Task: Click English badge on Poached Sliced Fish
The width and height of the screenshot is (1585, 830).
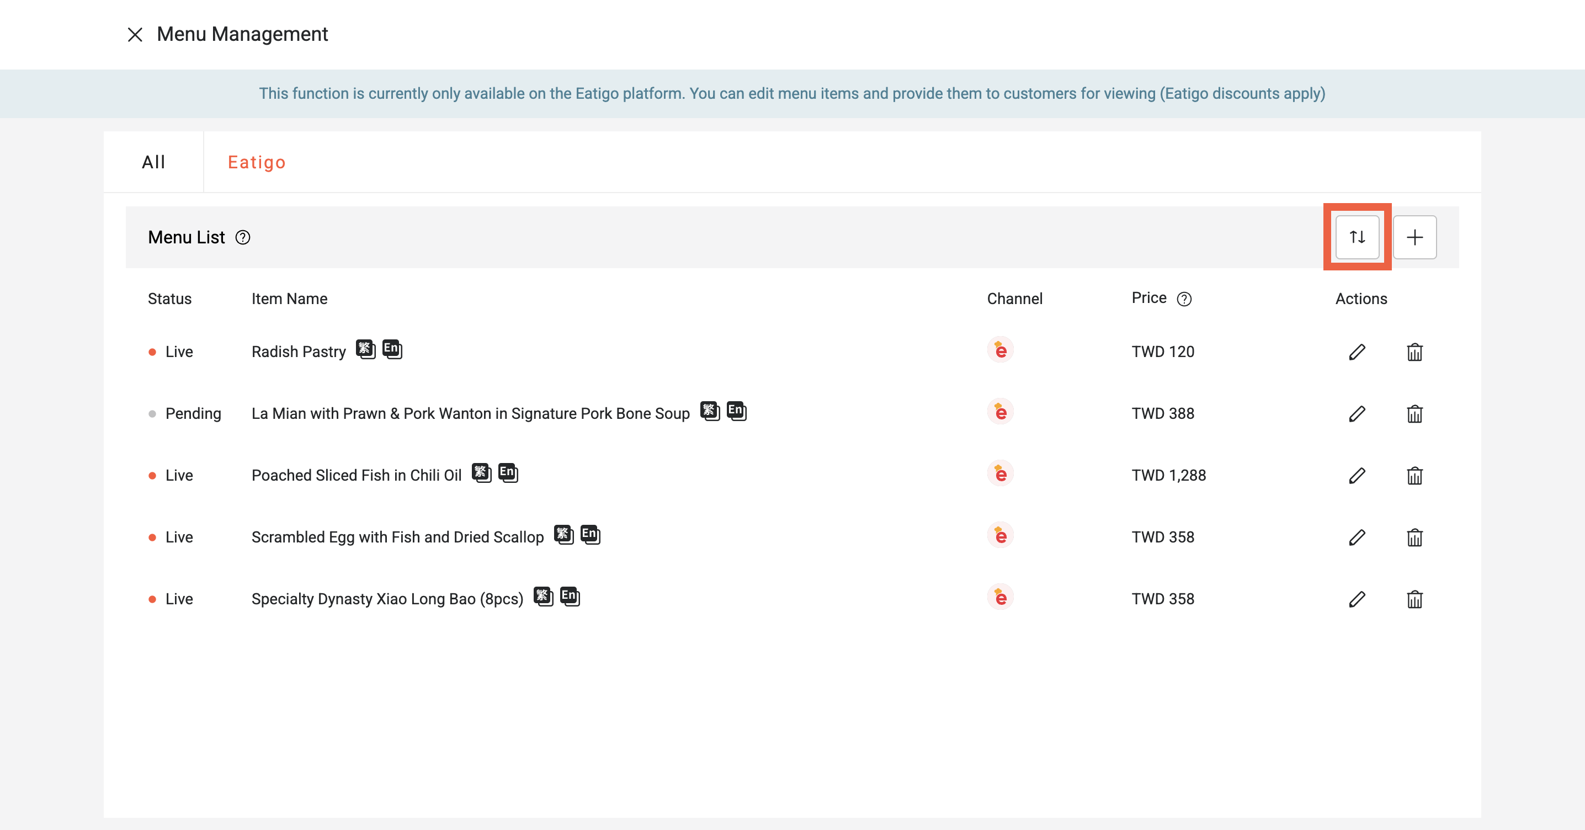Action: (508, 473)
